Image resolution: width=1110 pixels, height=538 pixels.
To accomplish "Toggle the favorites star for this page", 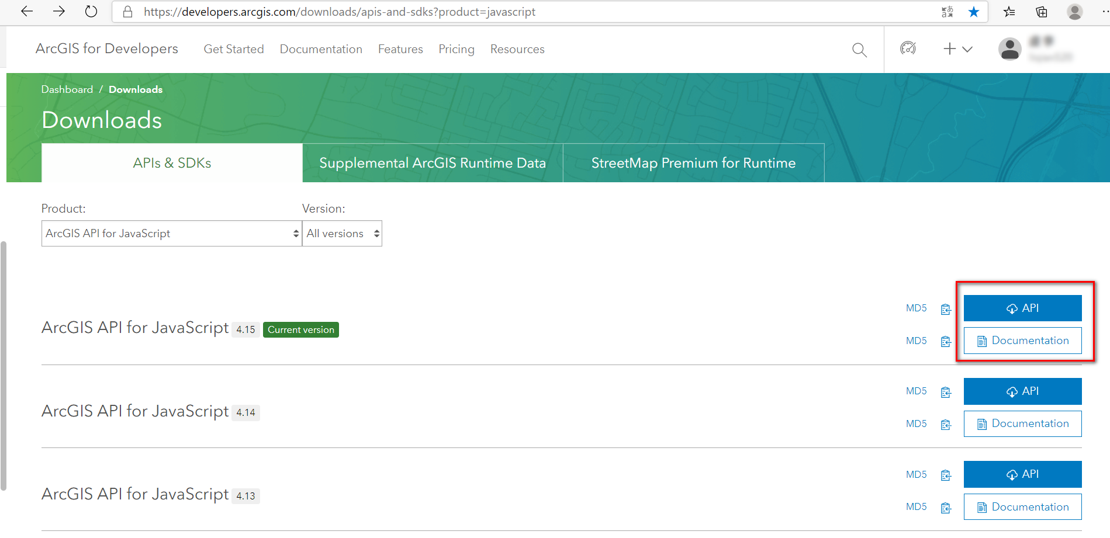I will (x=974, y=12).
